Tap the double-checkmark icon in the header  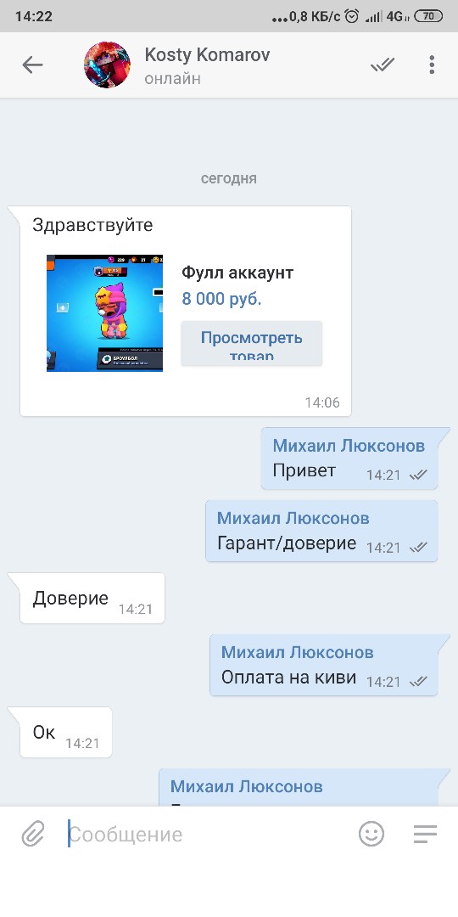(383, 65)
